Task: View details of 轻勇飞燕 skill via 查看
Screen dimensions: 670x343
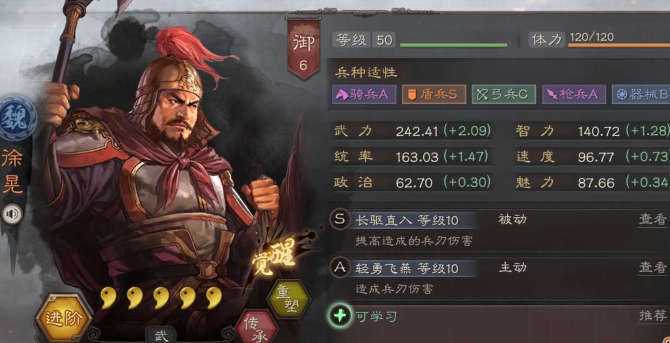Action: tap(653, 267)
